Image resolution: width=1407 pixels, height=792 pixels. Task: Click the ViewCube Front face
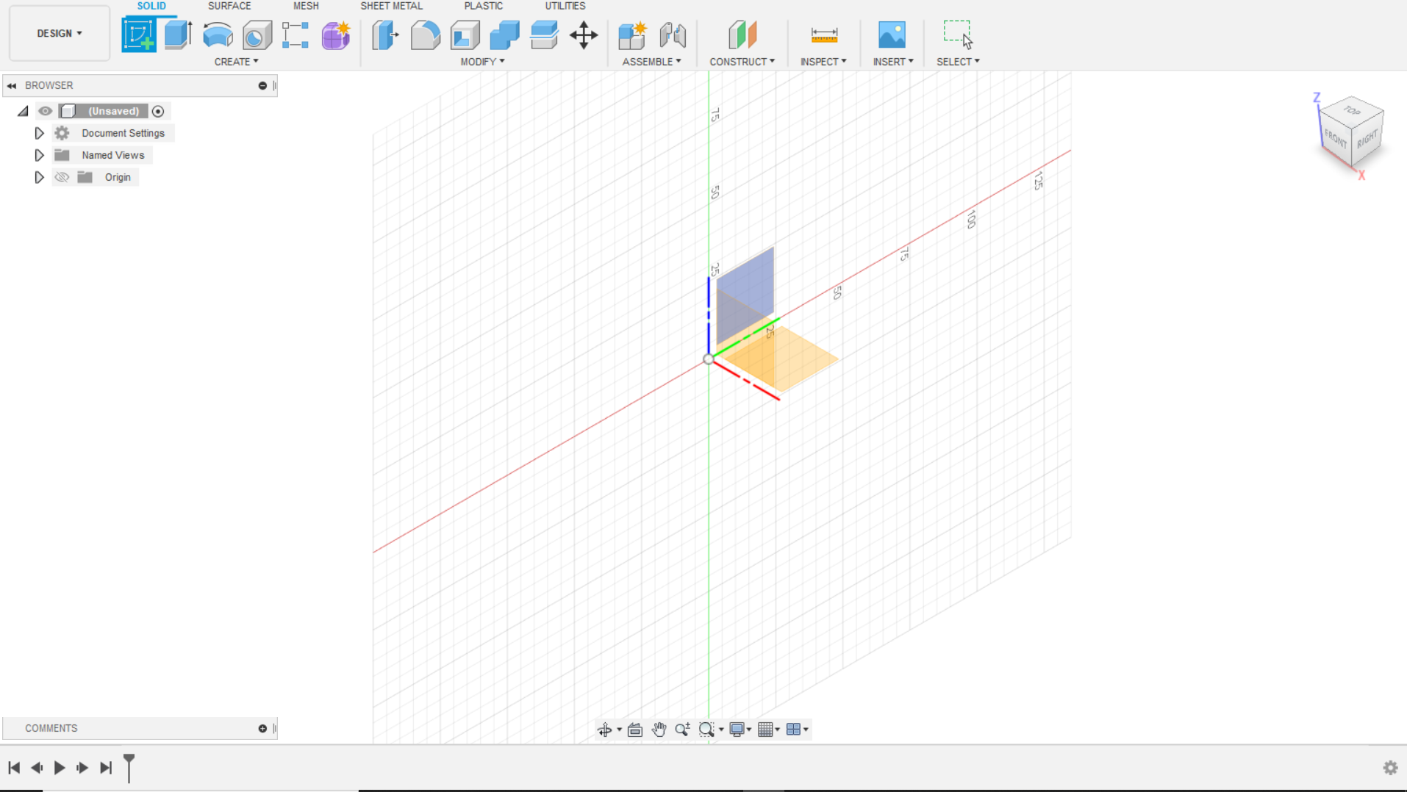pos(1335,138)
